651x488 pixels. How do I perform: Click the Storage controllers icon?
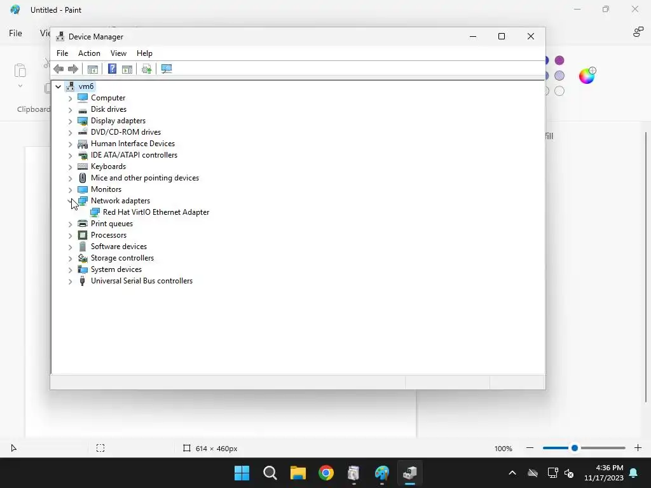pos(83,258)
